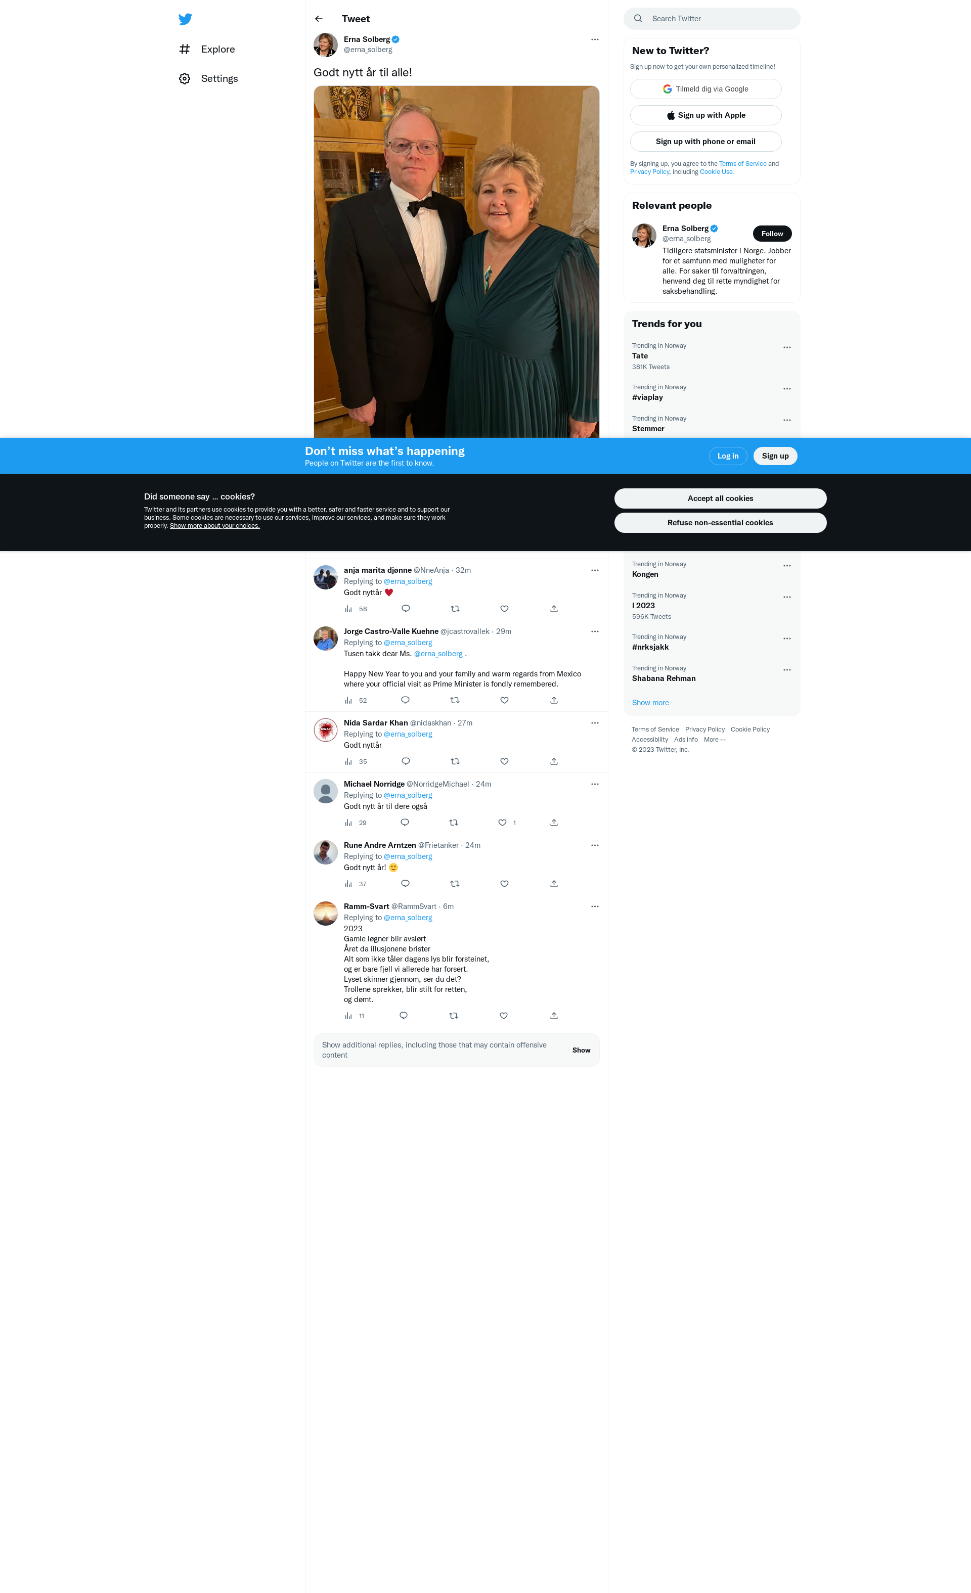Viewport: 971px width, 1593px height.
Task: Like Jorge Castro-Valle Kuehne's reply
Action: (x=504, y=700)
